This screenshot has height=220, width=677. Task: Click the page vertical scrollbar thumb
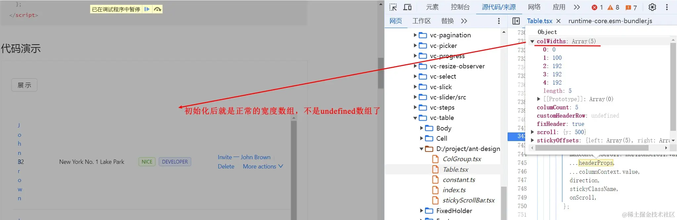[381, 73]
